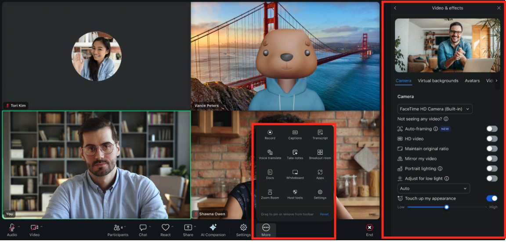
Task: Open the FaceTime HD Camera dropdown
Action: (x=435, y=109)
